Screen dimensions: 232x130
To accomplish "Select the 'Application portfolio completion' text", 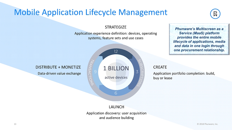I will [x=184, y=76].
